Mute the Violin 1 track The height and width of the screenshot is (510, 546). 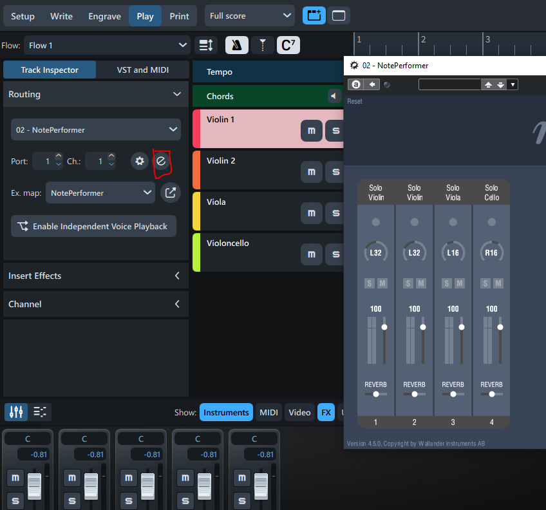pos(311,130)
